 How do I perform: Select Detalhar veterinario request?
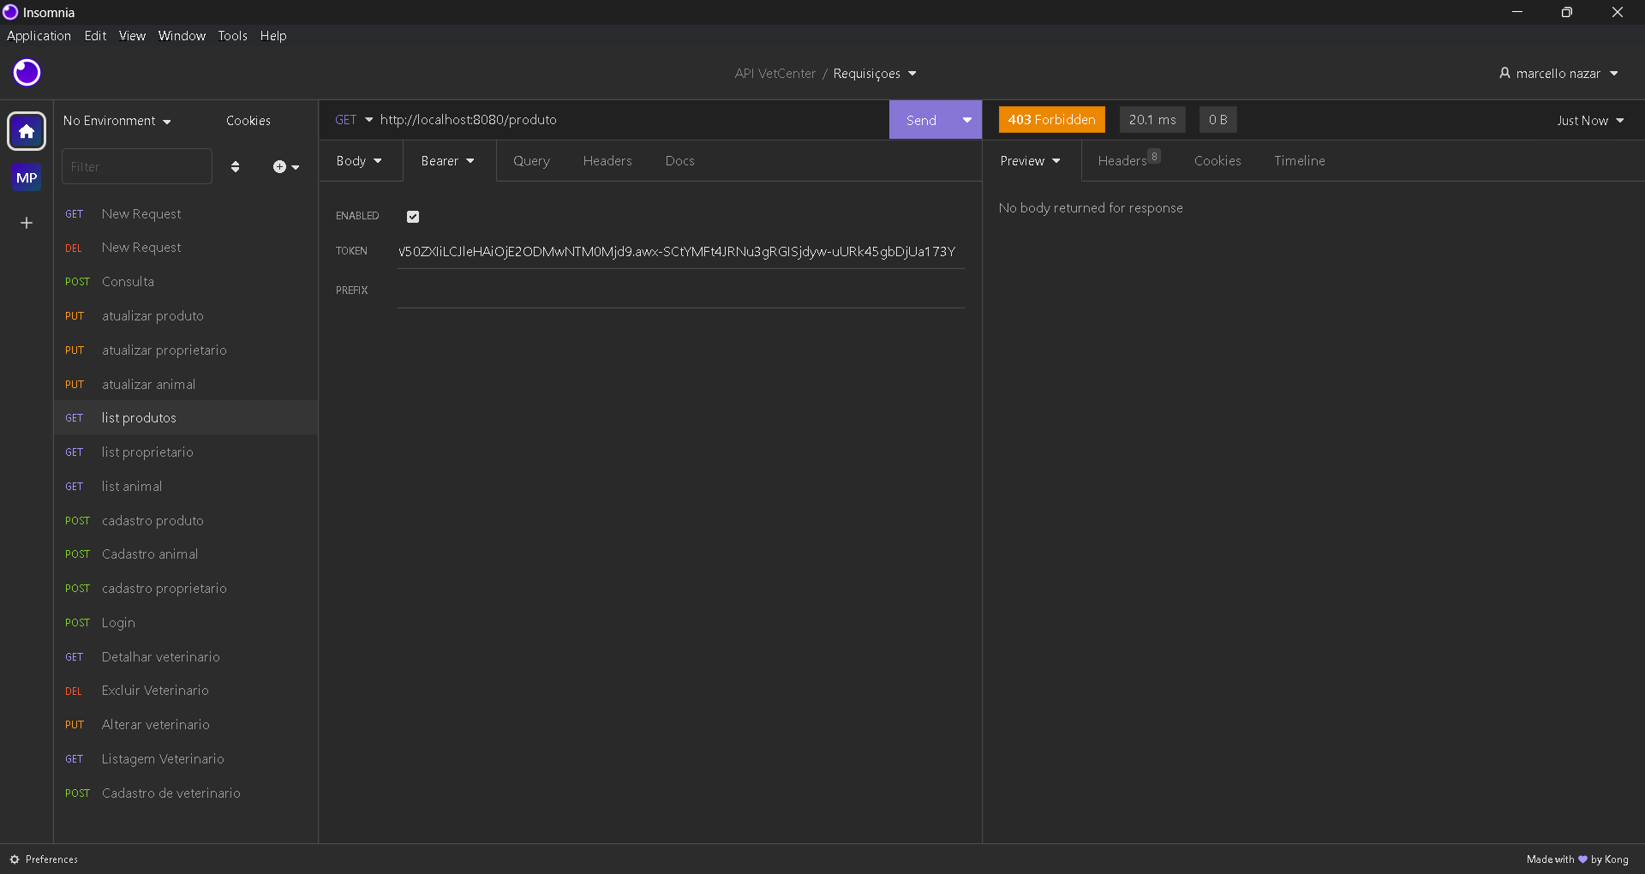186,657
